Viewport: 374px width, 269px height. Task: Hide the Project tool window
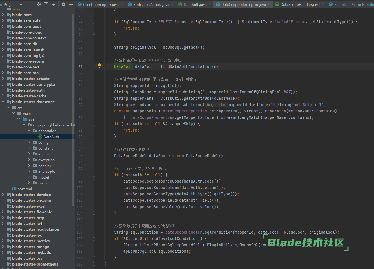(x=71, y=4)
